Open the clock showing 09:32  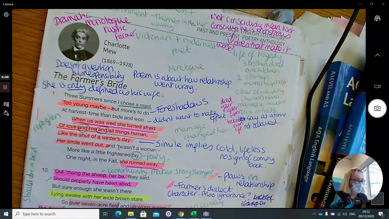366,214
